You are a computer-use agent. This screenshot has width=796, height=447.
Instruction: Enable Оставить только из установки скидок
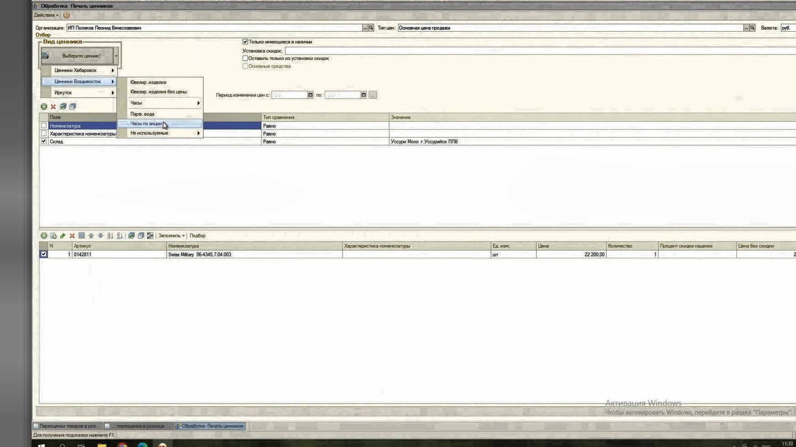[245, 59]
